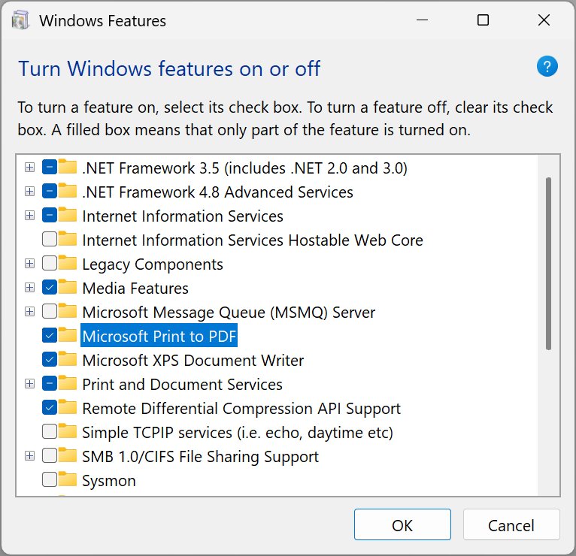Click folder icon next to Internet Information Services
Screen dimensions: 576x556
67,215
